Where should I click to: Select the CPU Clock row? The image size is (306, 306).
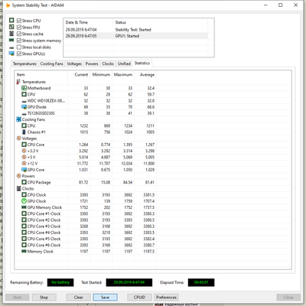pyautogui.click(x=86, y=194)
